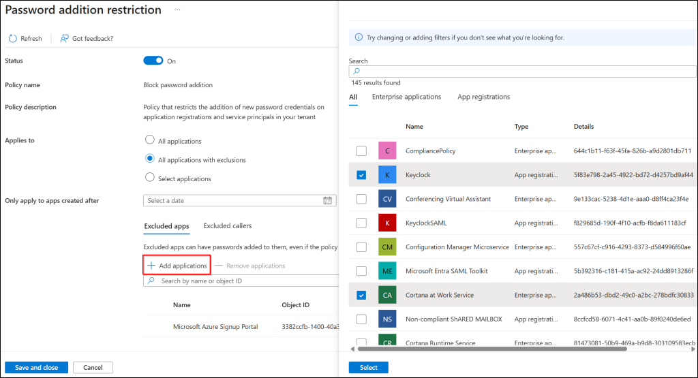Open the Enterprise applications tab

(406, 97)
